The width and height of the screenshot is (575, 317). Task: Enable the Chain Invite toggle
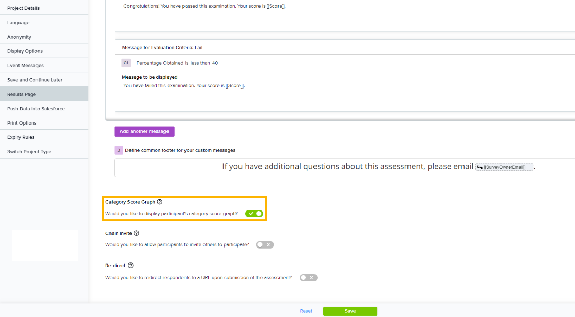(x=265, y=245)
